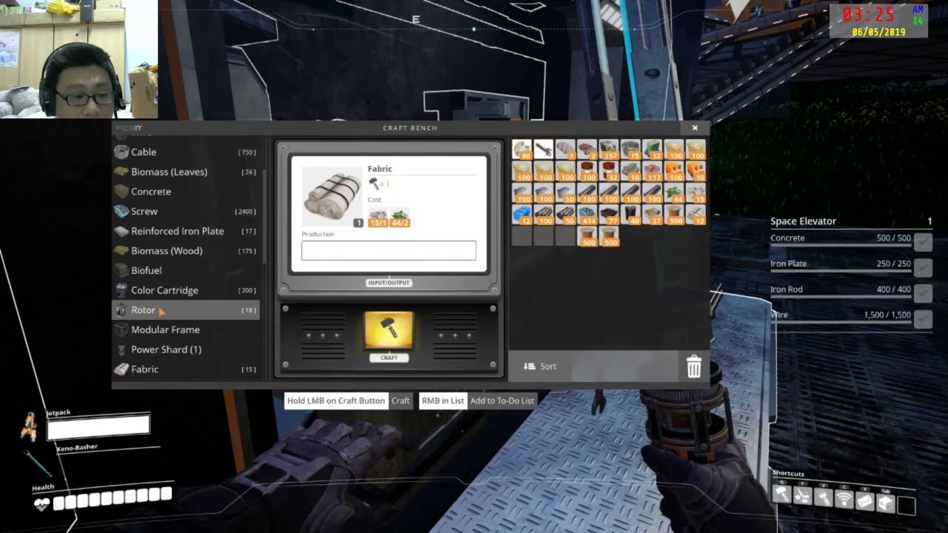The image size is (948, 533).
Task: Click the hammer Craft button
Action: [389, 330]
